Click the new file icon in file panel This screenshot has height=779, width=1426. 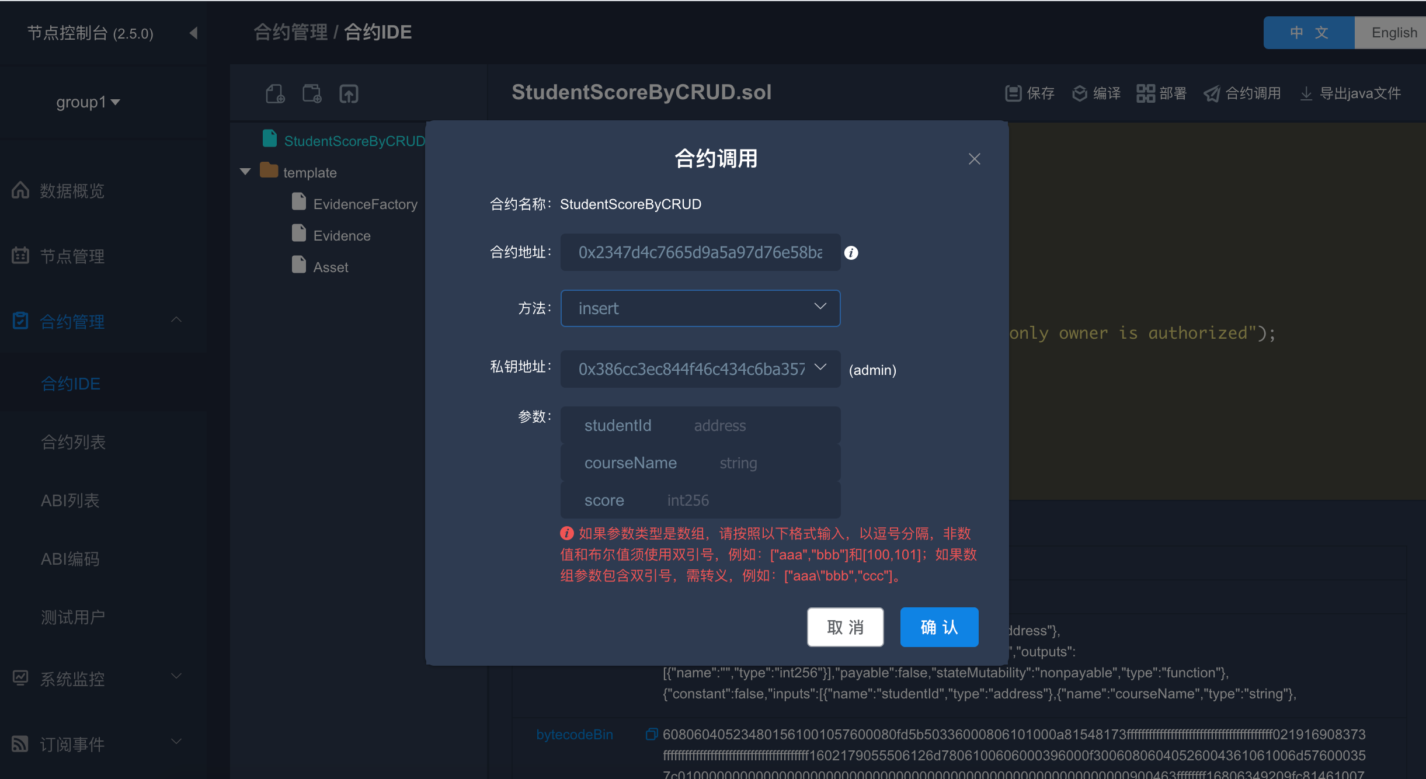pos(275,93)
